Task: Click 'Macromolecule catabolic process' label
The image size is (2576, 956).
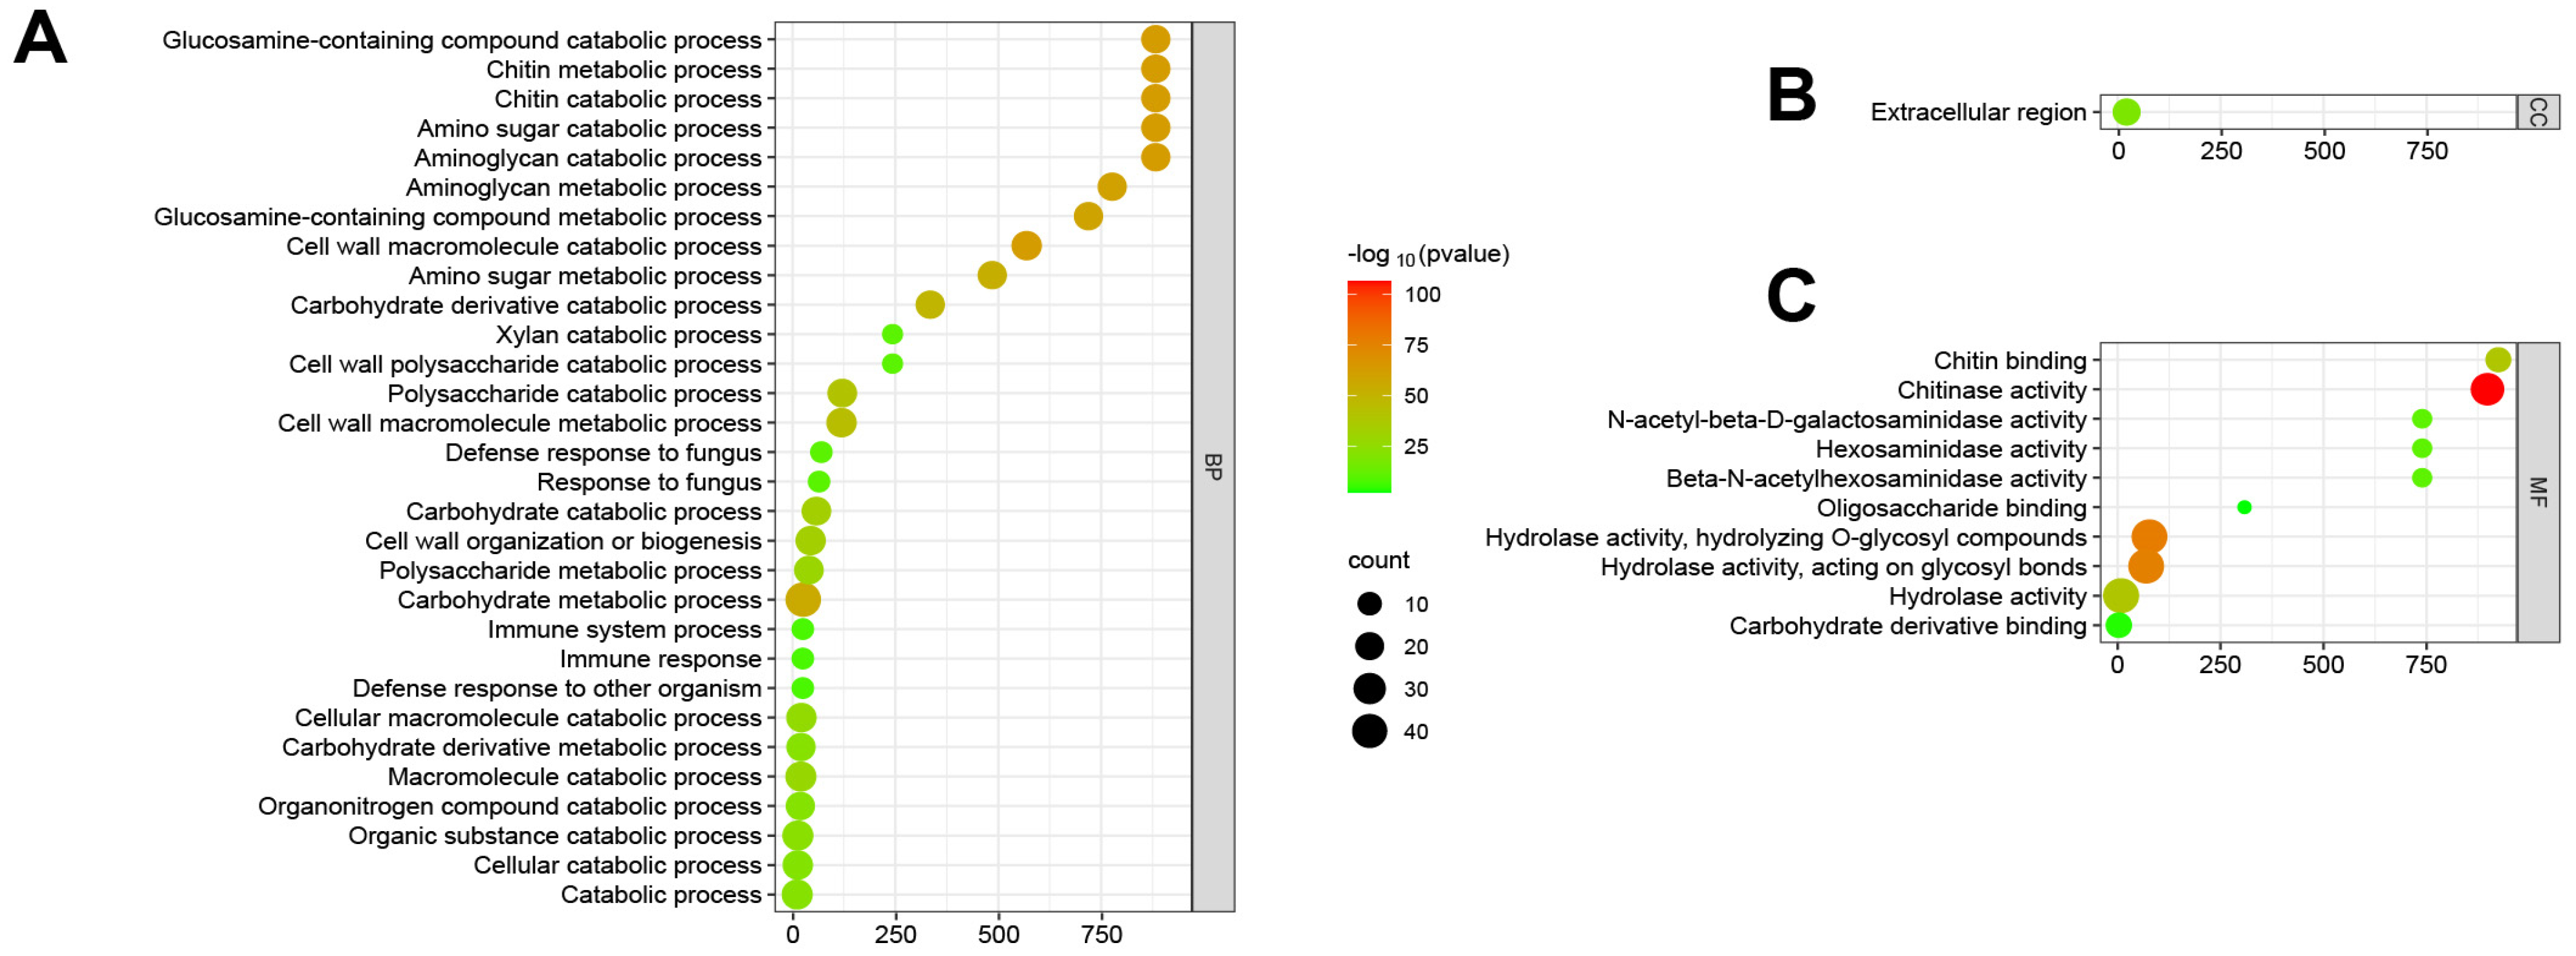Action: coord(575,777)
